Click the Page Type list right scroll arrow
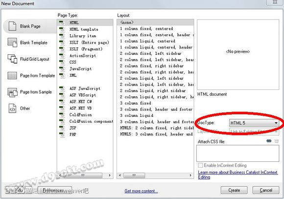The height and width of the screenshot is (199, 284). (x=110, y=176)
